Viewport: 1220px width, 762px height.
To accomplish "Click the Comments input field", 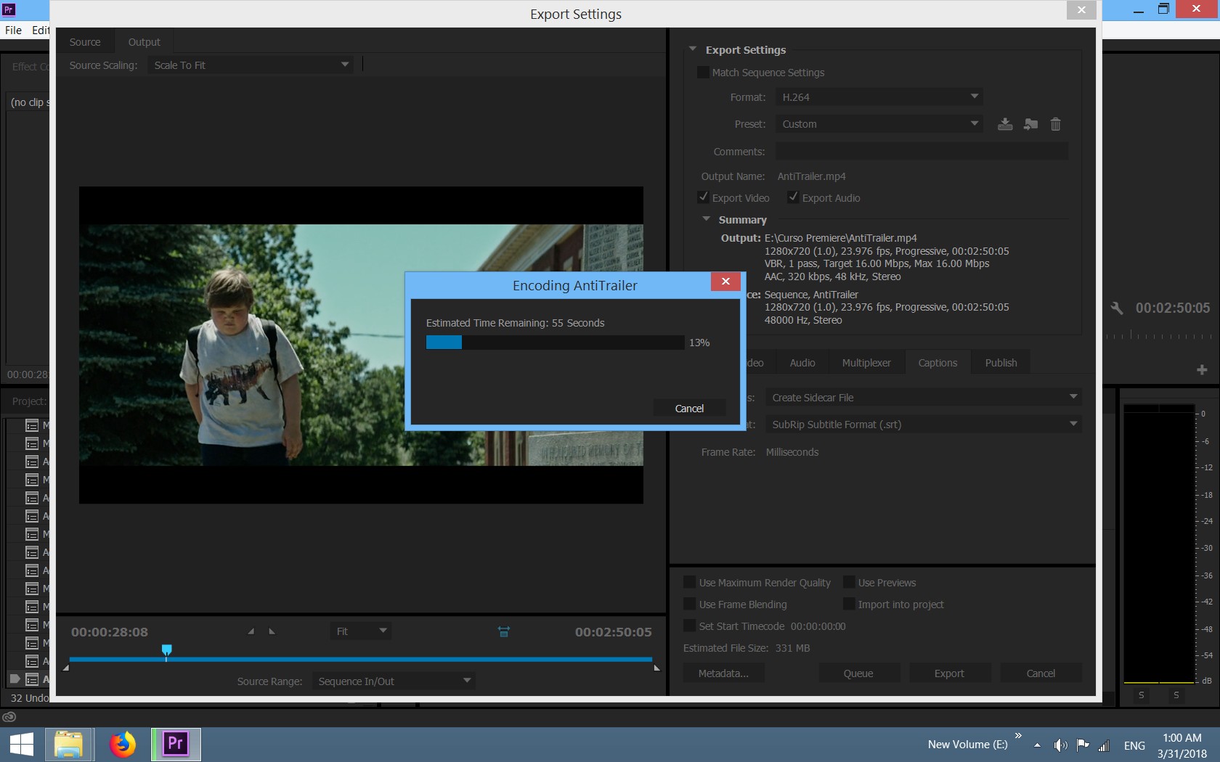I will (922, 151).
